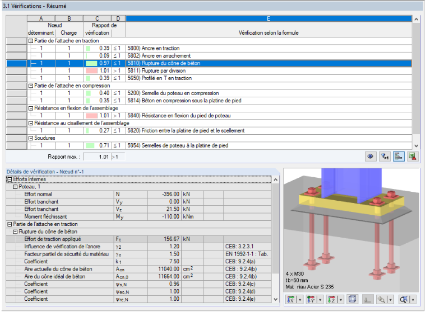Set 3D view in X' direction

coord(291,300)
